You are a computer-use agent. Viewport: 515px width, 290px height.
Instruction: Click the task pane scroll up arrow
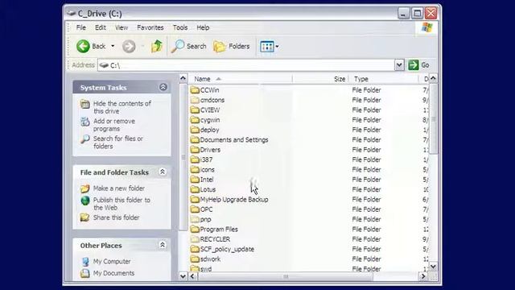183,78
